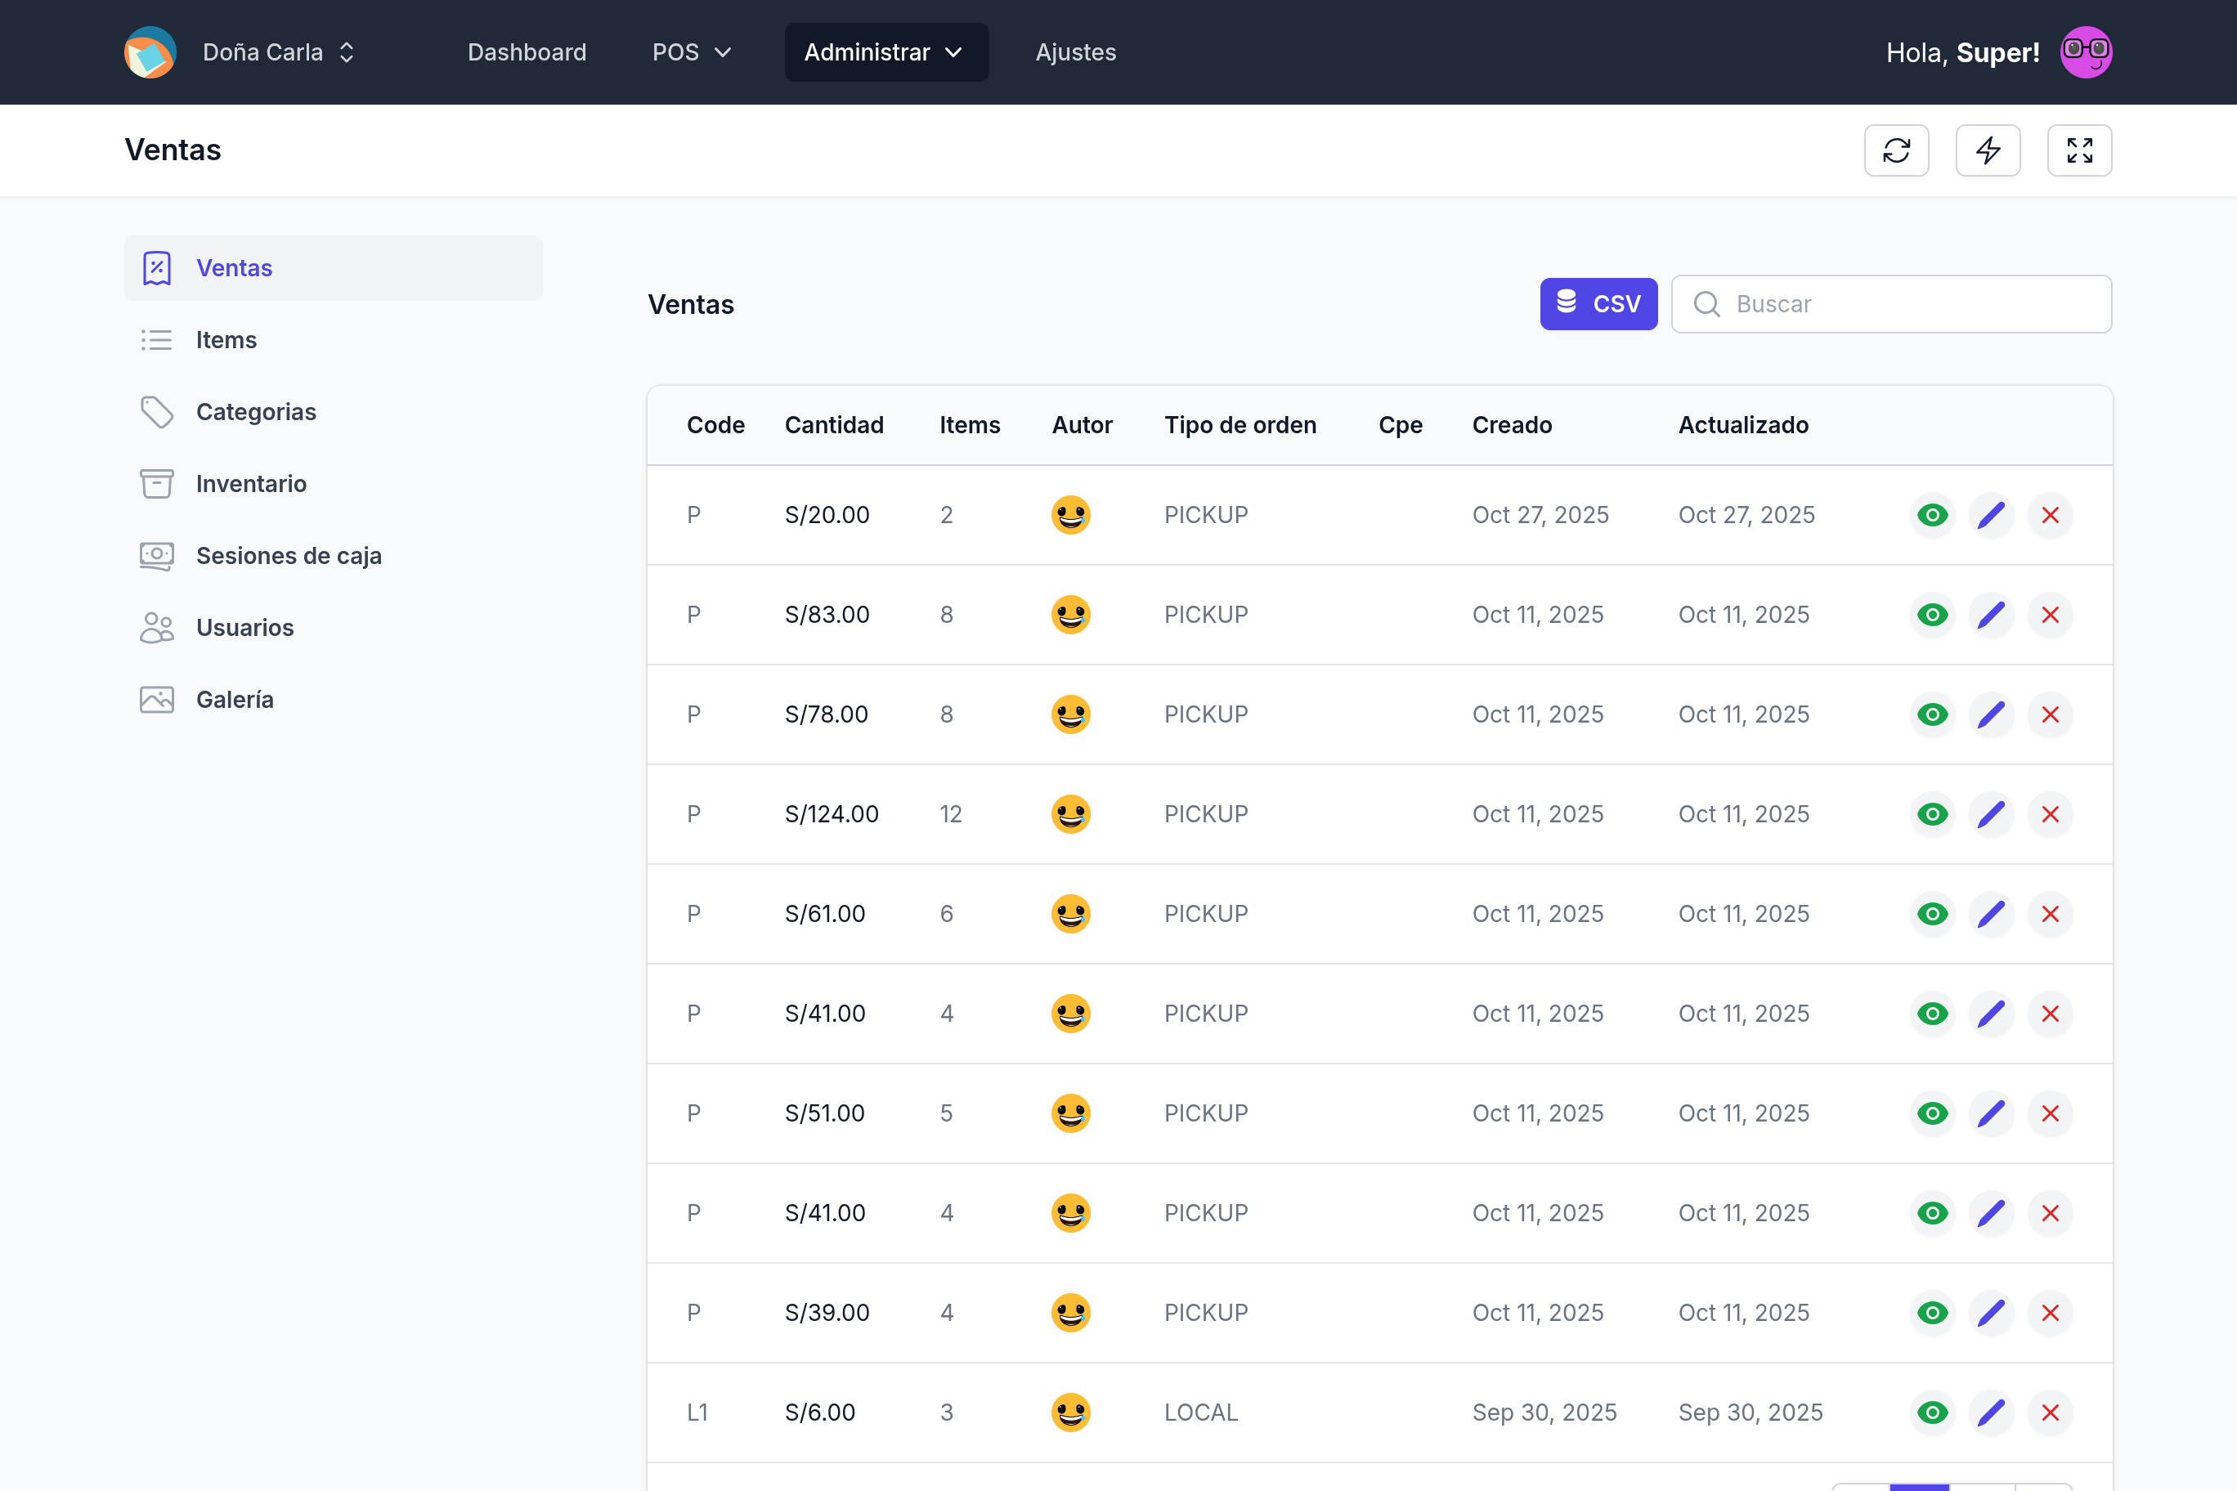Delete the S/78.00 sale
This screenshot has width=2237, height=1491.
coord(2051,715)
